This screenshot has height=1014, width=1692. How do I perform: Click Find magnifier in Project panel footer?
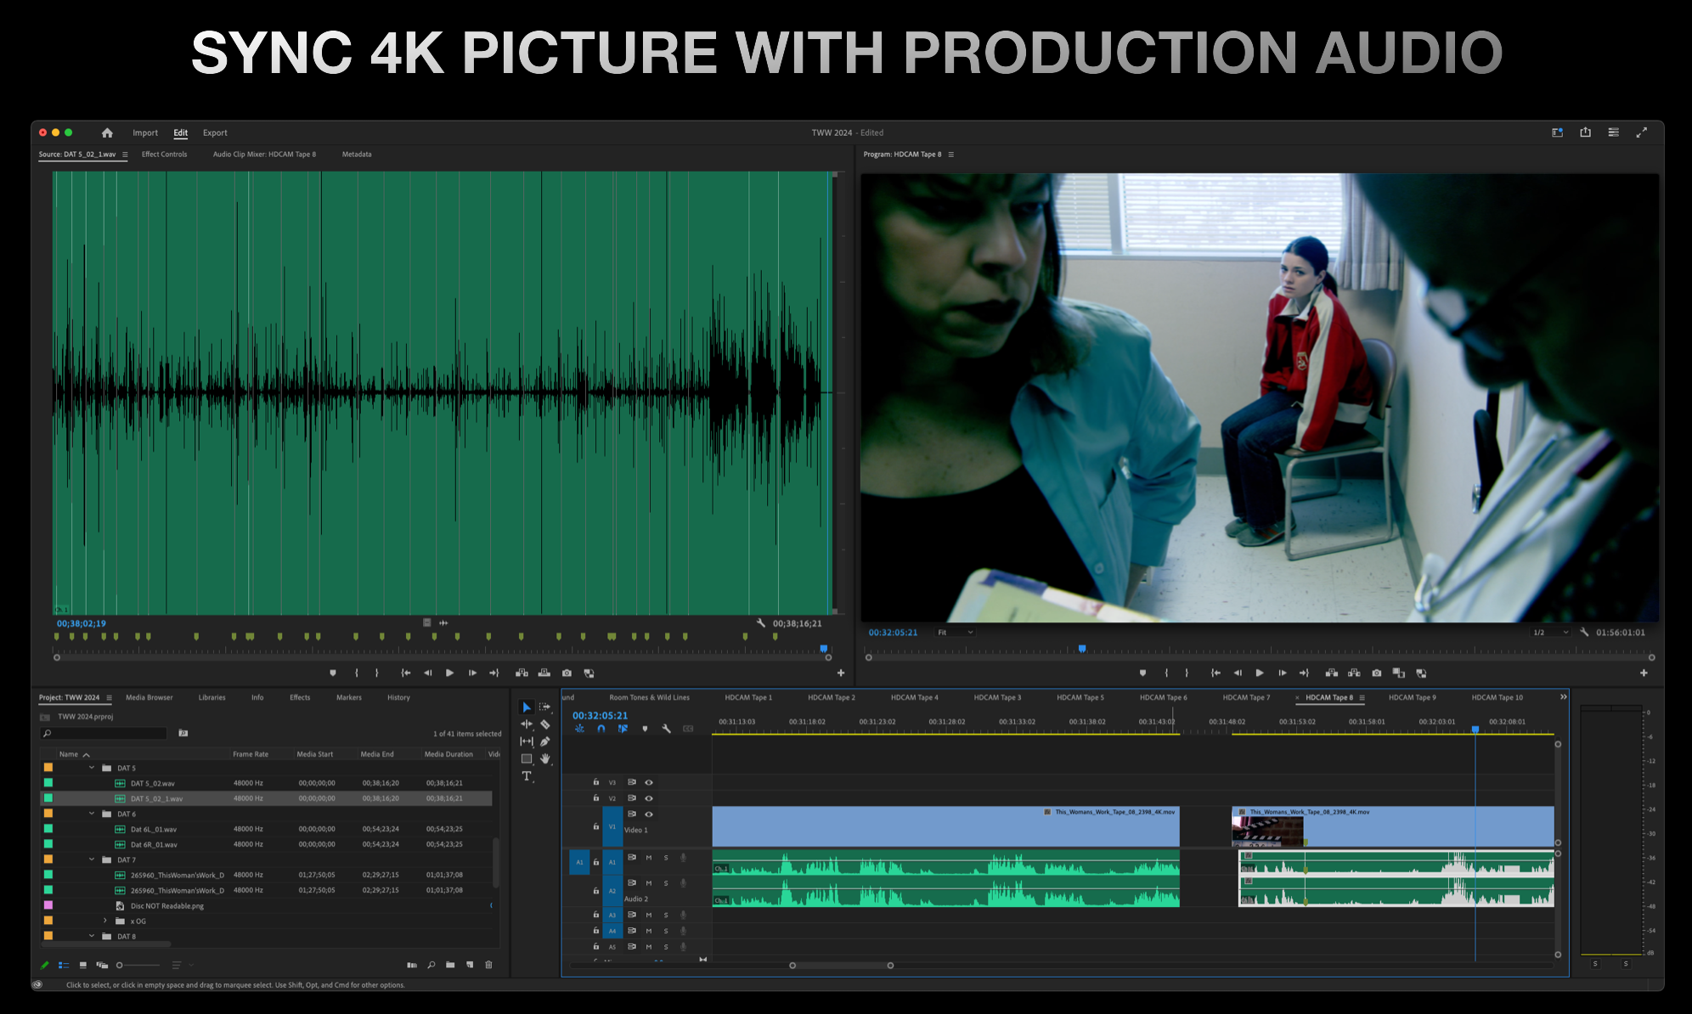tap(431, 965)
